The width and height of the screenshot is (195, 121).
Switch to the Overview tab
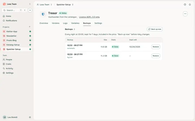pos(44,23)
